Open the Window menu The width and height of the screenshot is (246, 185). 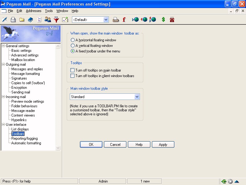click(x=62, y=11)
